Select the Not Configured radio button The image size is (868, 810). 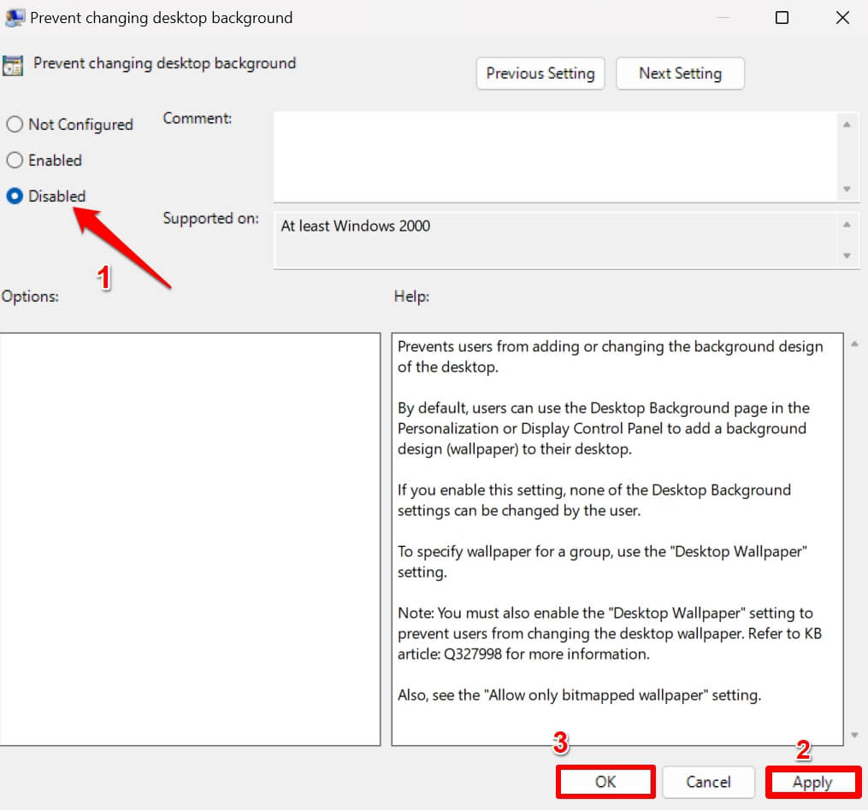pos(15,125)
